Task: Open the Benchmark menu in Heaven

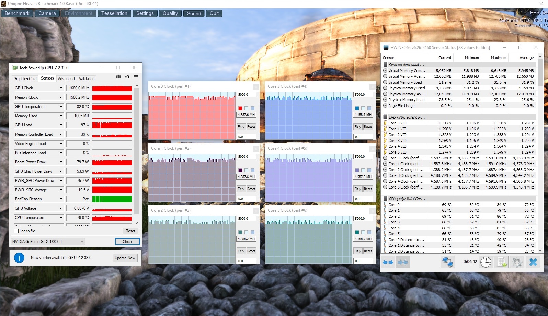Action: point(17,13)
